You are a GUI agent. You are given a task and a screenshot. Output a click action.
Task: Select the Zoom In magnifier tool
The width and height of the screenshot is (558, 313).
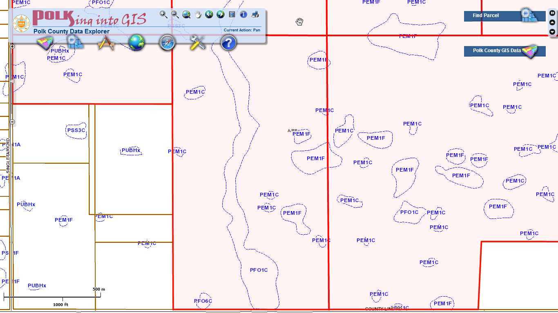click(x=163, y=15)
